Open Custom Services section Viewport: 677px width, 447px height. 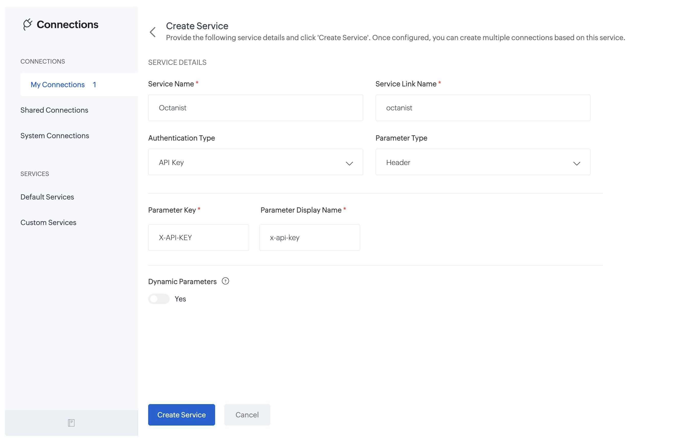click(48, 222)
